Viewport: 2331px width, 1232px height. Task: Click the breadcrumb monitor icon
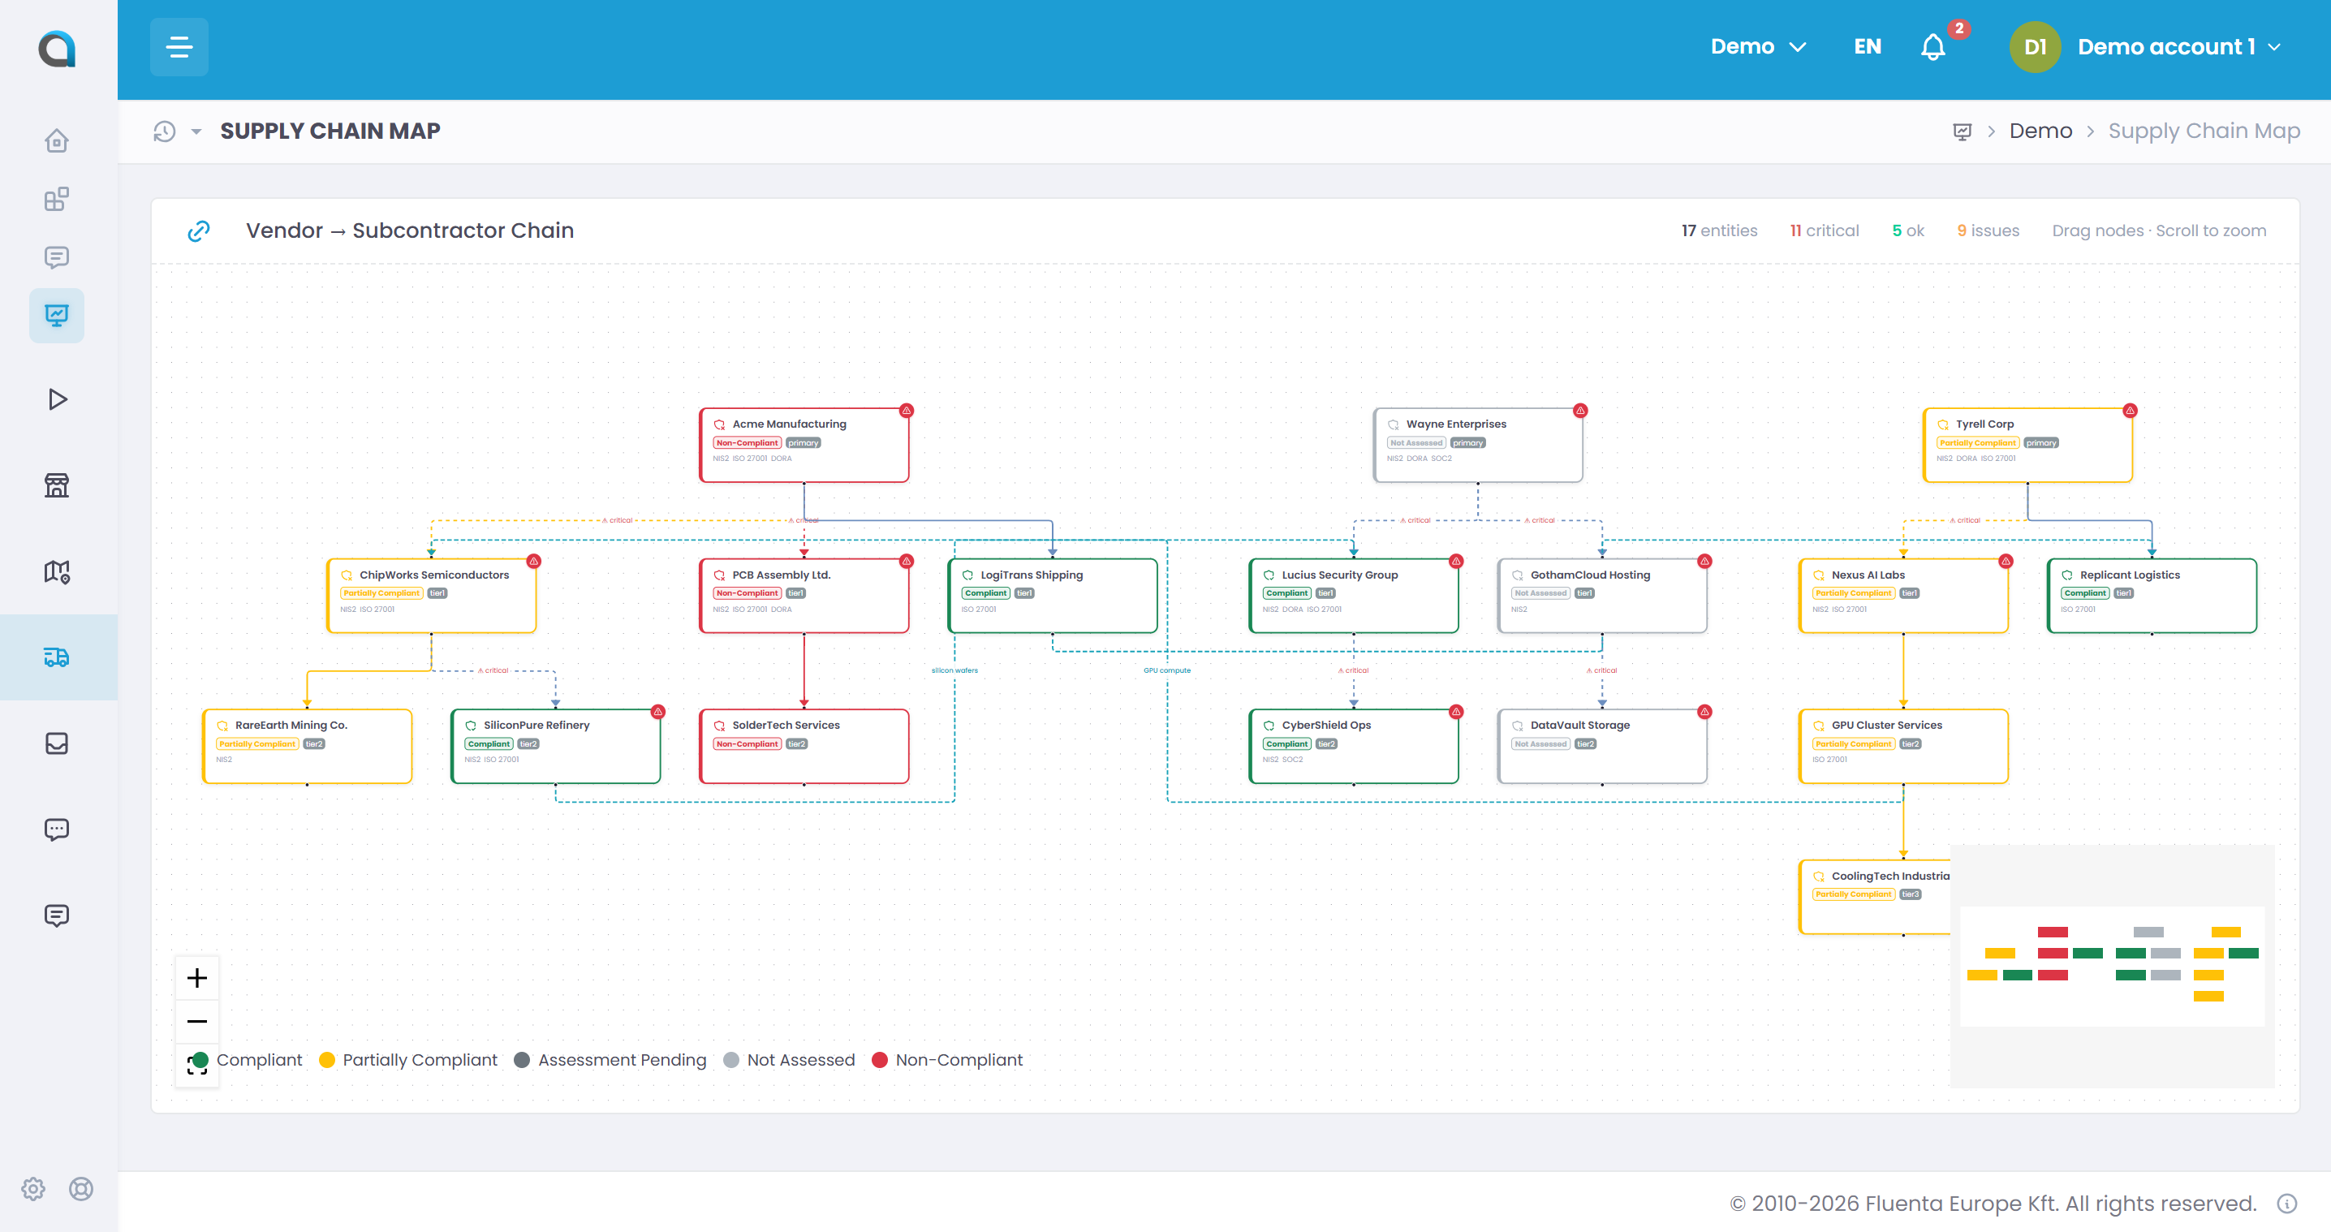[1962, 132]
